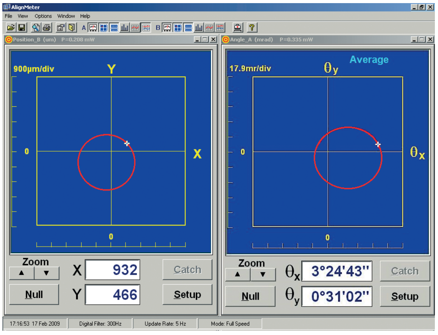Screen dimensions: 438x335
Task: Click Null in the Angle_A window
Action: 250,296
